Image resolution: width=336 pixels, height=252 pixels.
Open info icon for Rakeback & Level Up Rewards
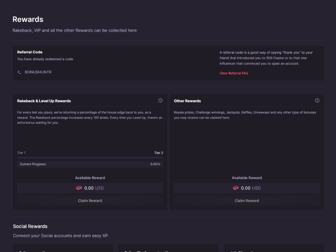tap(160, 100)
